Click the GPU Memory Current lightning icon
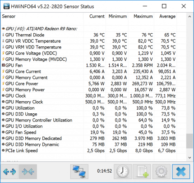The width and height of the screenshot is (194, 183). click(3, 77)
